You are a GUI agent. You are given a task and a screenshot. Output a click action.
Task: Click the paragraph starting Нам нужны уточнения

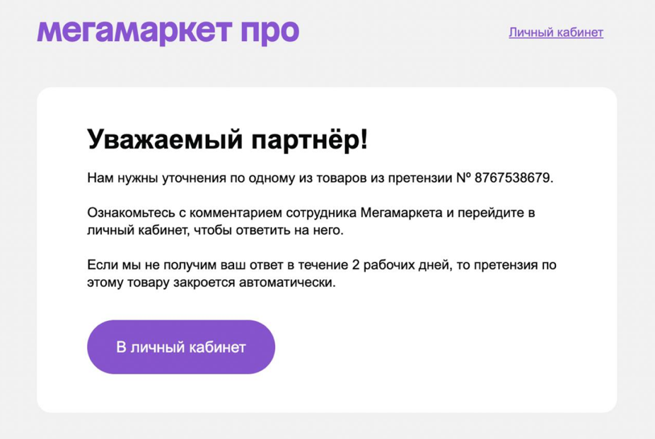pos(320,178)
